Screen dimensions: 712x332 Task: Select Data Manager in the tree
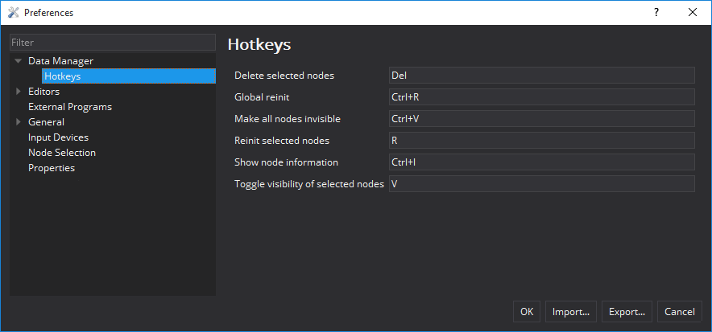61,61
